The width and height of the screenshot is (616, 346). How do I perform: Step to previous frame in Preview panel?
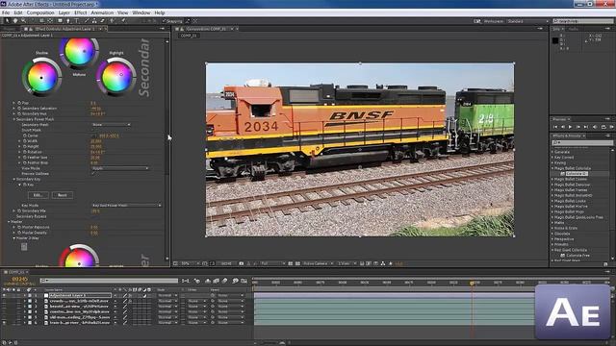pyautogui.click(x=563, y=127)
